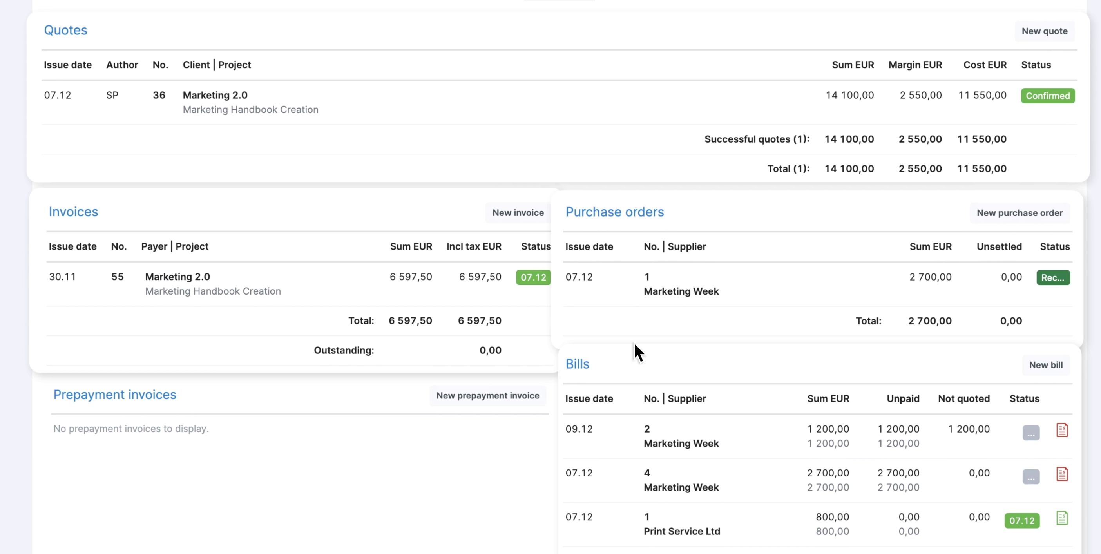The width and height of the screenshot is (1101, 554).
Task: Open the Invoices section heading
Action: point(74,212)
